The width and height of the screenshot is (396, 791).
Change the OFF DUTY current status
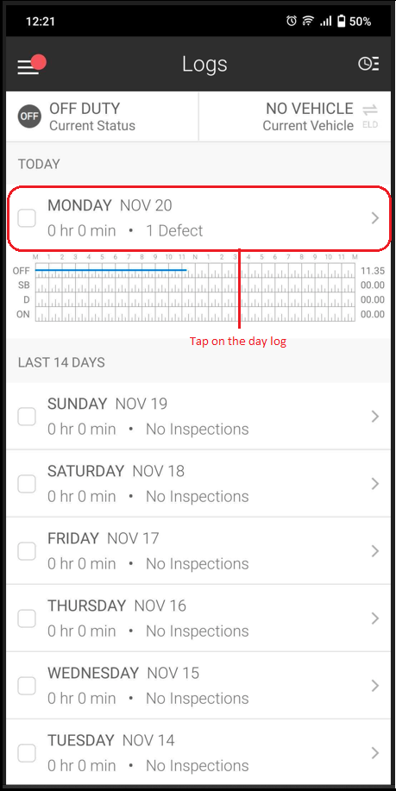point(103,116)
